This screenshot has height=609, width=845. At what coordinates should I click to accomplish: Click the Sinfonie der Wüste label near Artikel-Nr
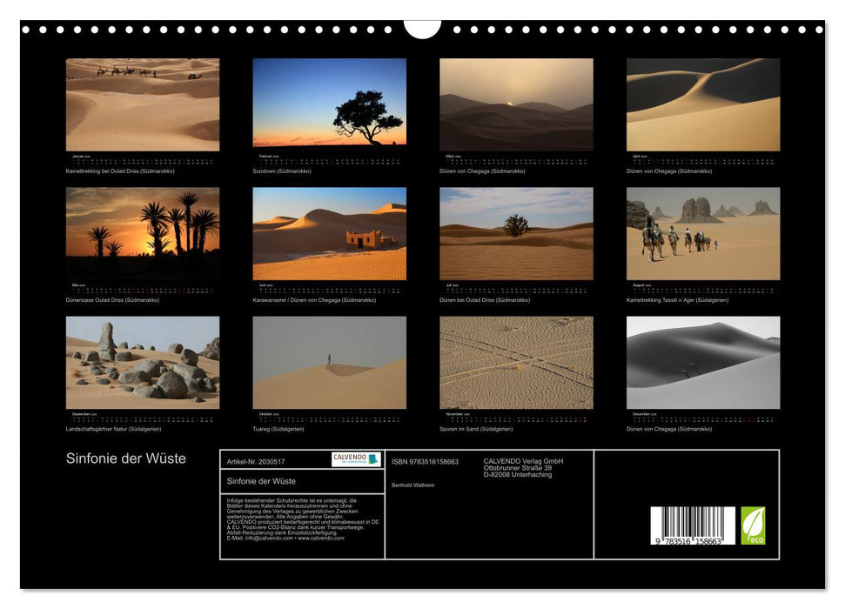click(261, 481)
